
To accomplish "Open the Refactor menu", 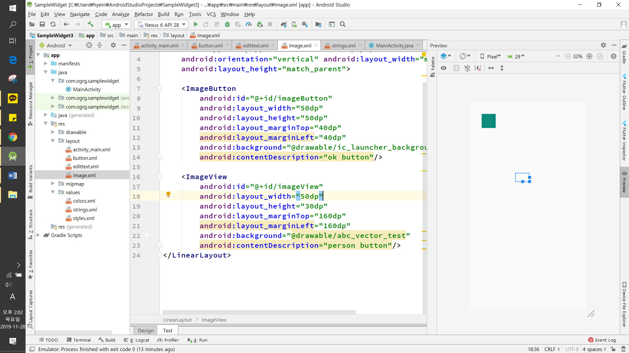I will coord(143,14).
